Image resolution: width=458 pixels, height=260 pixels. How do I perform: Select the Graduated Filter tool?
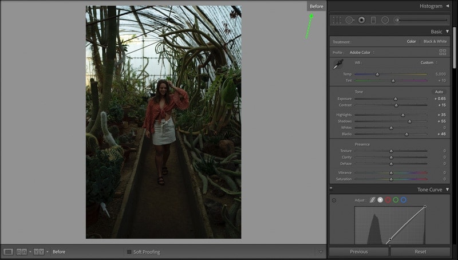pyautogui.click(x=373, y=20)
